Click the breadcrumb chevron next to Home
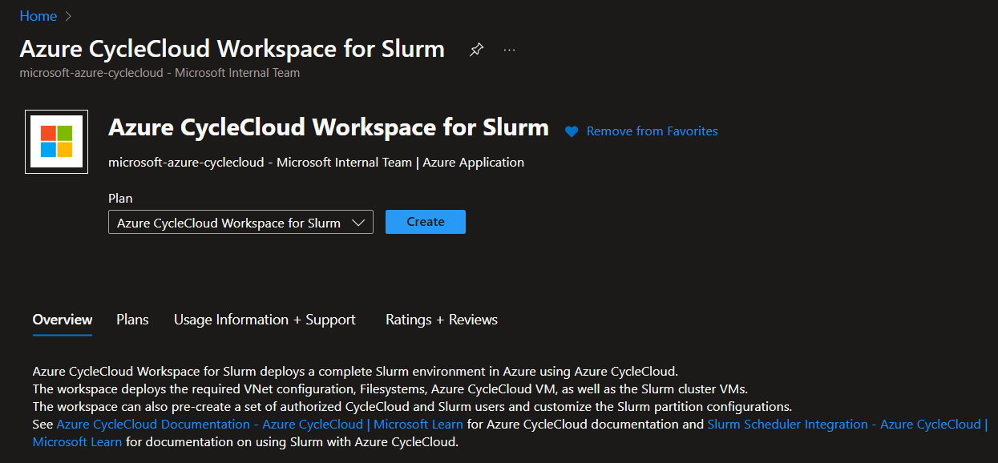Image resolution: width=998 pixels, height=463 pixels. point(67,15)
